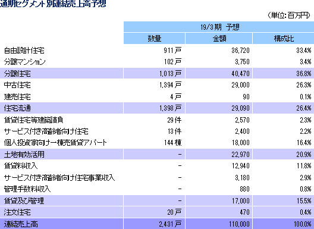
Task: Select the 金額 column header
Action: 219,39
